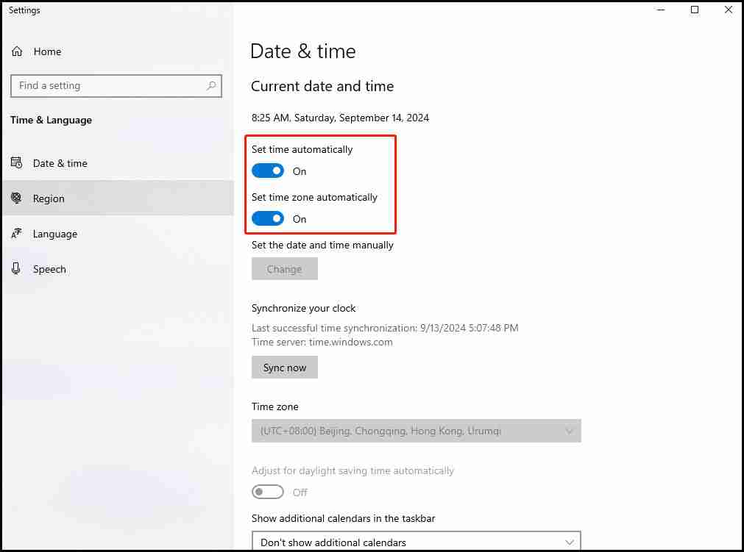The image size is (744, 552).
Task: Select Region in the sidebar
Action: [118, 198]
